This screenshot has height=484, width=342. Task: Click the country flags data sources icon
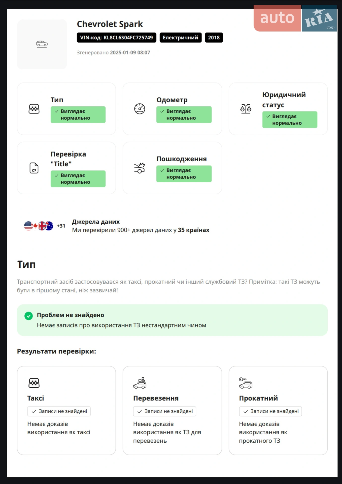pyautogui.click(x=39, y=226)
